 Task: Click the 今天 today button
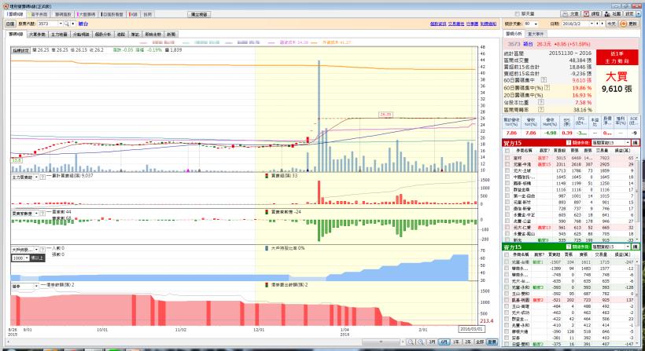[x=612, y=24]
